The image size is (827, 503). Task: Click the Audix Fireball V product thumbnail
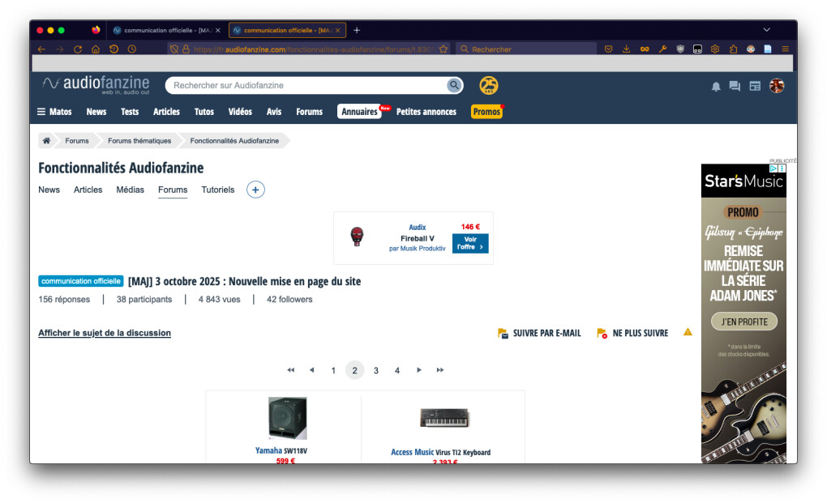point(357,237)
